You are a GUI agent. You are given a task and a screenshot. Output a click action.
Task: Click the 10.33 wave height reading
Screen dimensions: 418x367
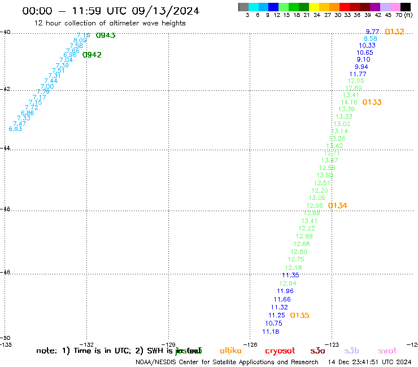tap(367, 46)
